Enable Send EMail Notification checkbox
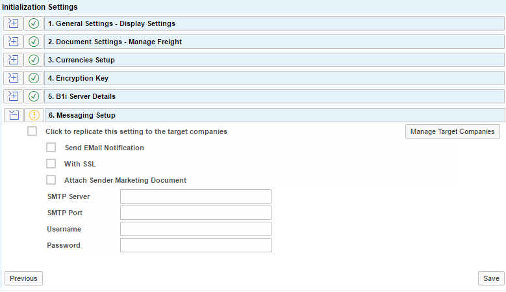This screenshot has width=506, height=292. pos(51,148)
